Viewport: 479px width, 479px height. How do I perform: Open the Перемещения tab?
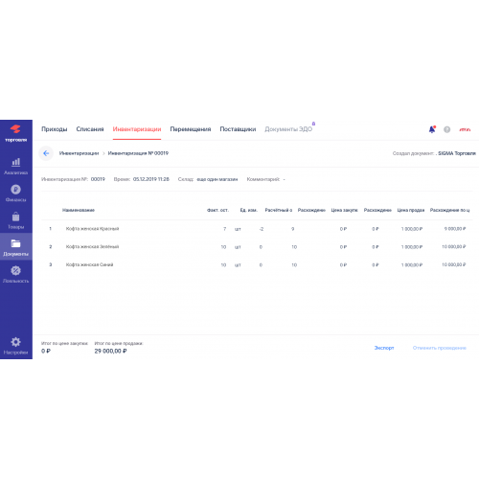(191, 129)
